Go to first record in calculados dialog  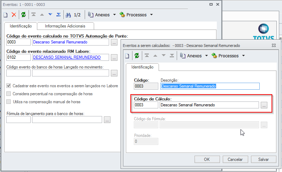(147, 56)
